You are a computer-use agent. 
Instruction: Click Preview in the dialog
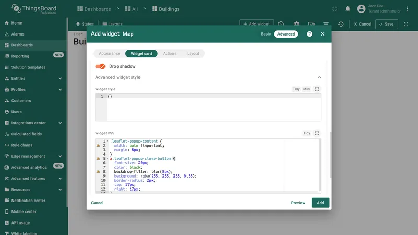pos(298,203)
